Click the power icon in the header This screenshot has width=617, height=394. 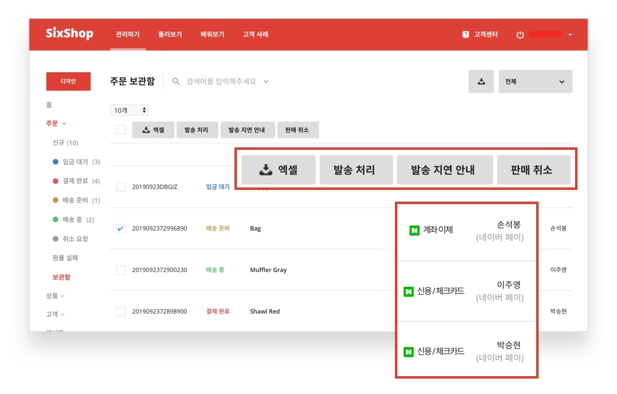point(520,35)
